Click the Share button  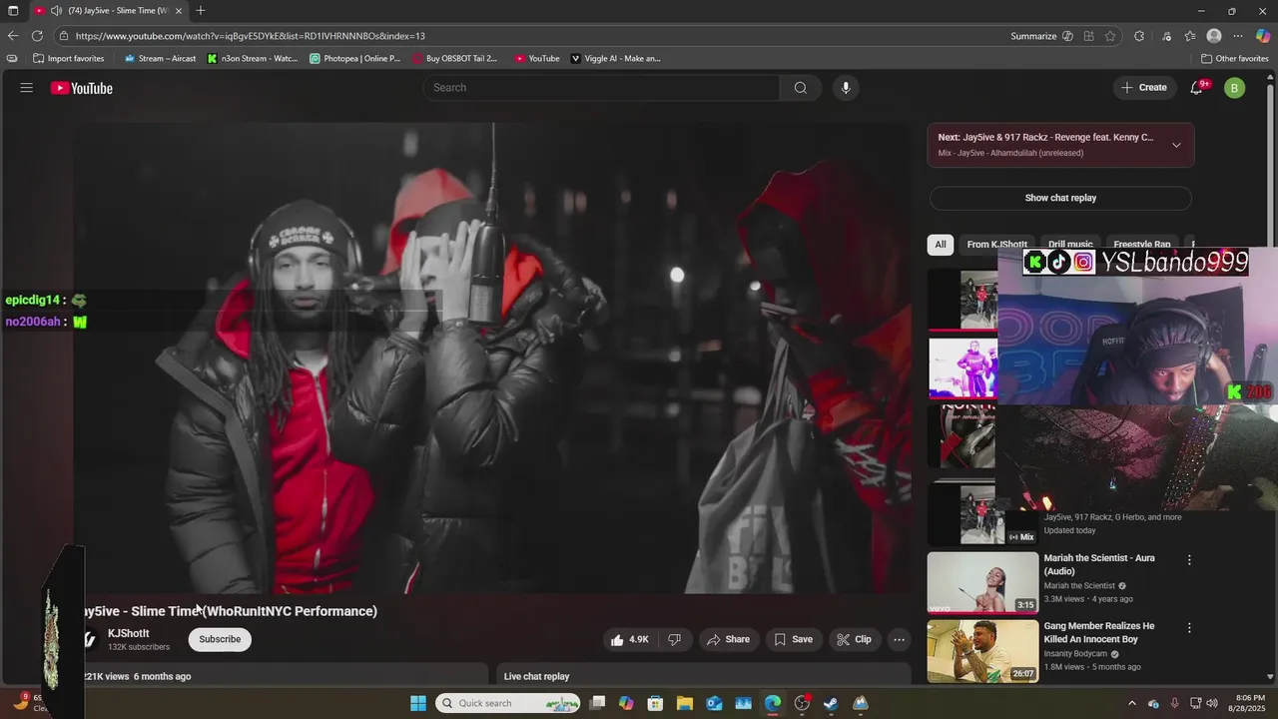coord(728,639)
